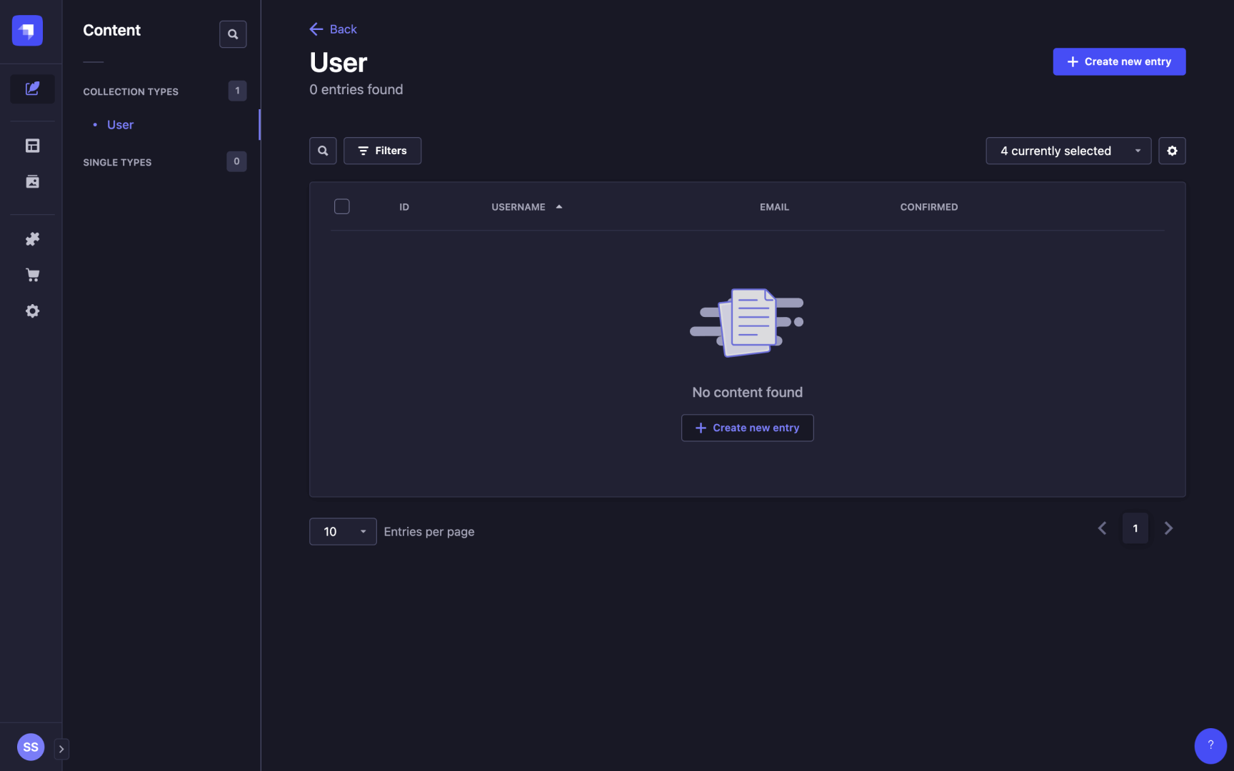Expand the collapsed sidebar with the chevron
The width and height of the screenshot is (1234, 771).
point(61,748)
